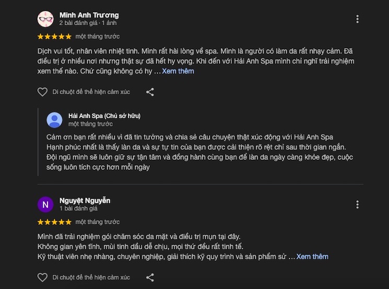Screen dimensions: 389x289
Task: Click Minh Anh Trương's five-star rating
Action: click(x=54, y=37)
